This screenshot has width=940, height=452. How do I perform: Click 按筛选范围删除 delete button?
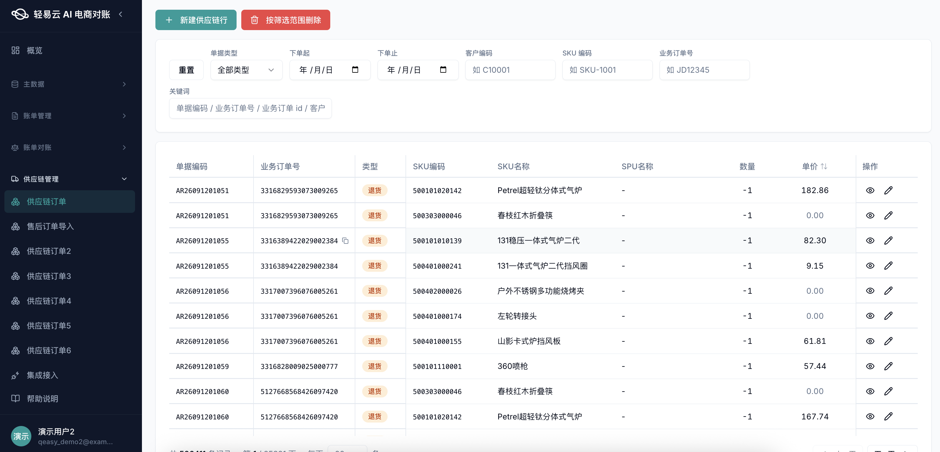[x=286, y=20]
